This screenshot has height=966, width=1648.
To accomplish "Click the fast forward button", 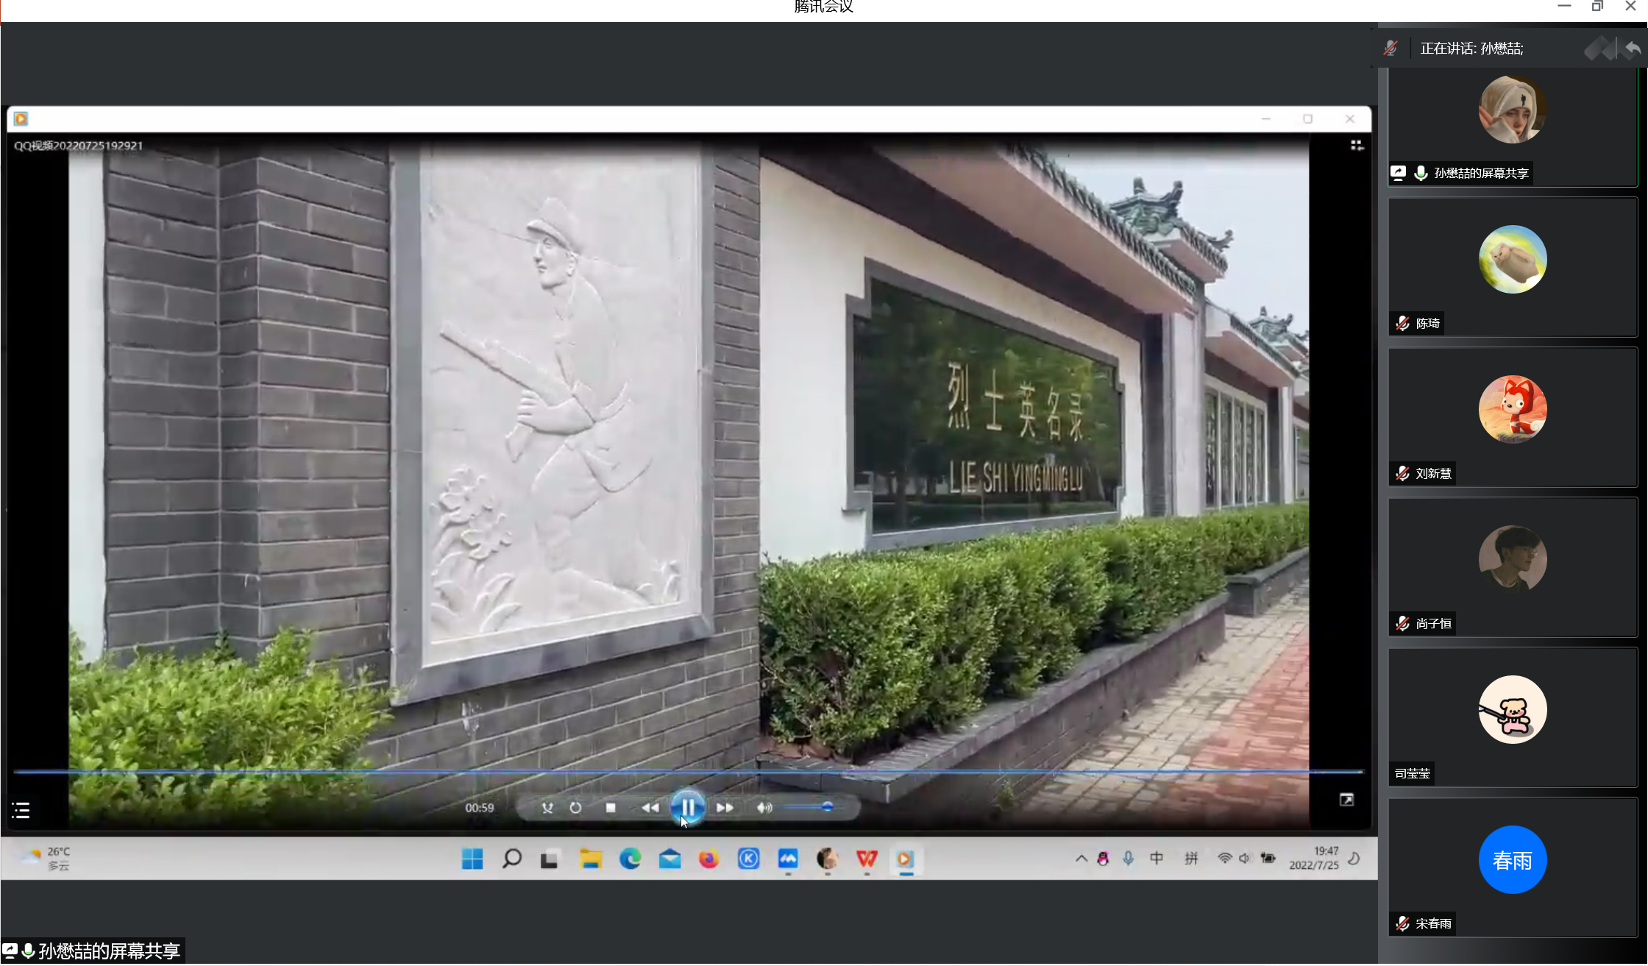I will click(x=725, y=808).
